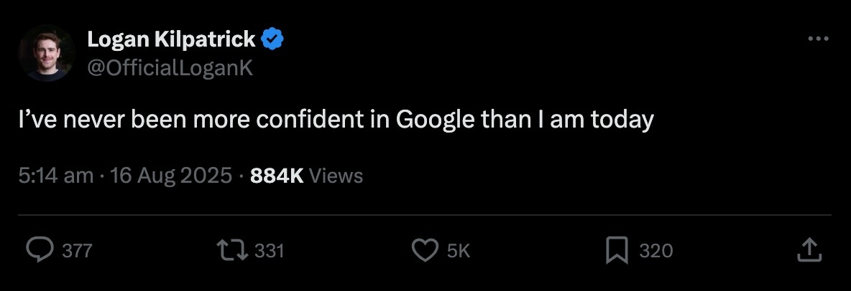Bookmark the tweet with the bookmark icon
The width and height of the screenshot is (851, 291).
point(617,250)
